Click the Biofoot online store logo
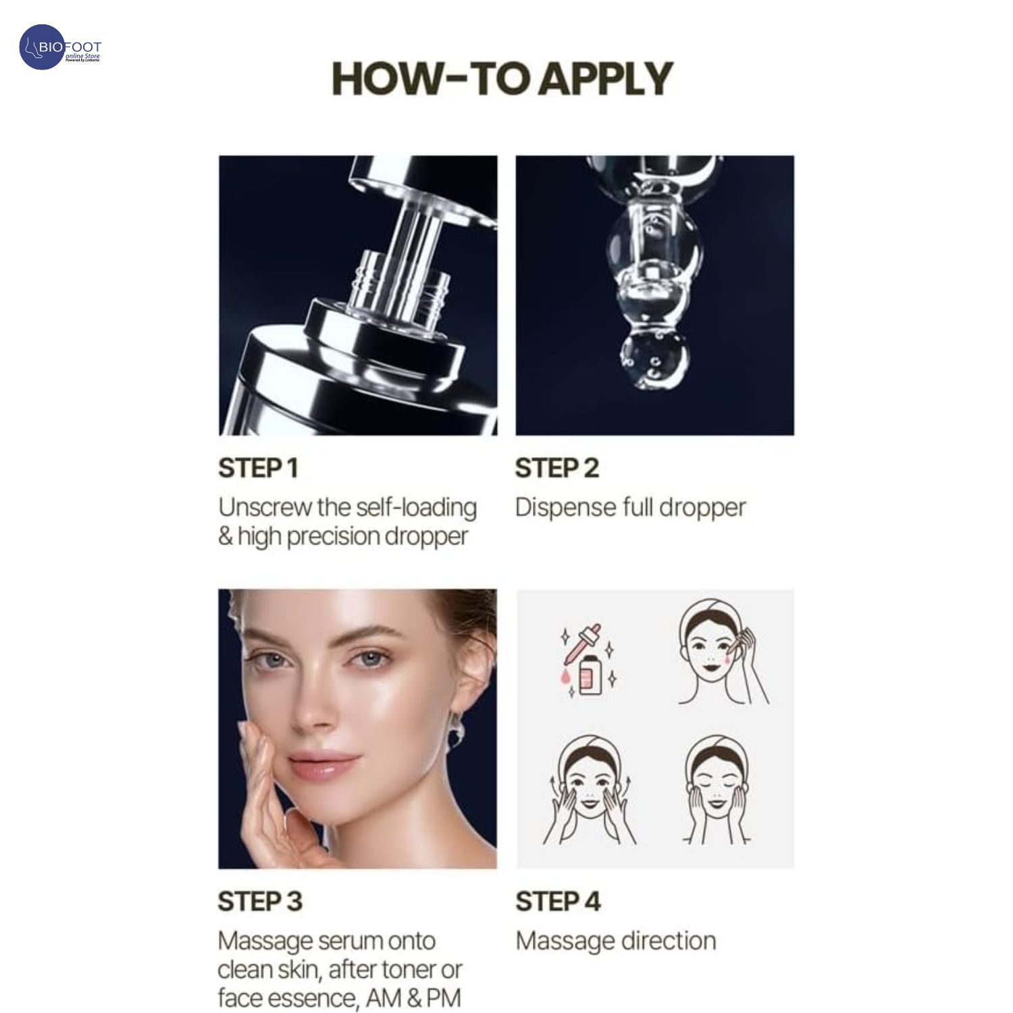Image resolution: width=1013 pixels, height=1013 pixels. [x=61, y=48]
